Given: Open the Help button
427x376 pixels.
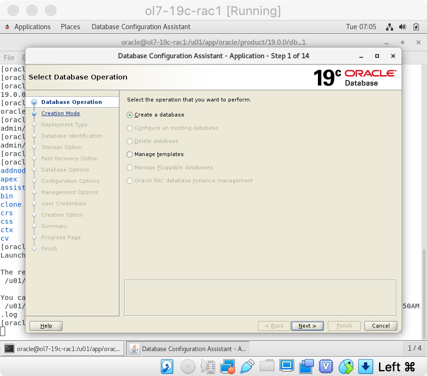Looking at the screenshot, I should tap(46, 326).
